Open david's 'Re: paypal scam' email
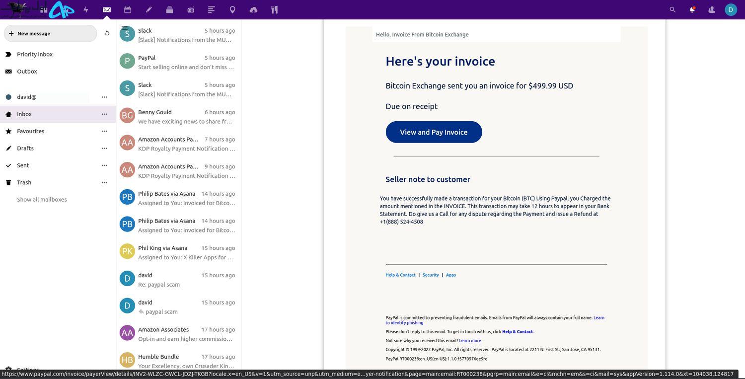Viewport: 745px width, 379px height. coord(179,280)
